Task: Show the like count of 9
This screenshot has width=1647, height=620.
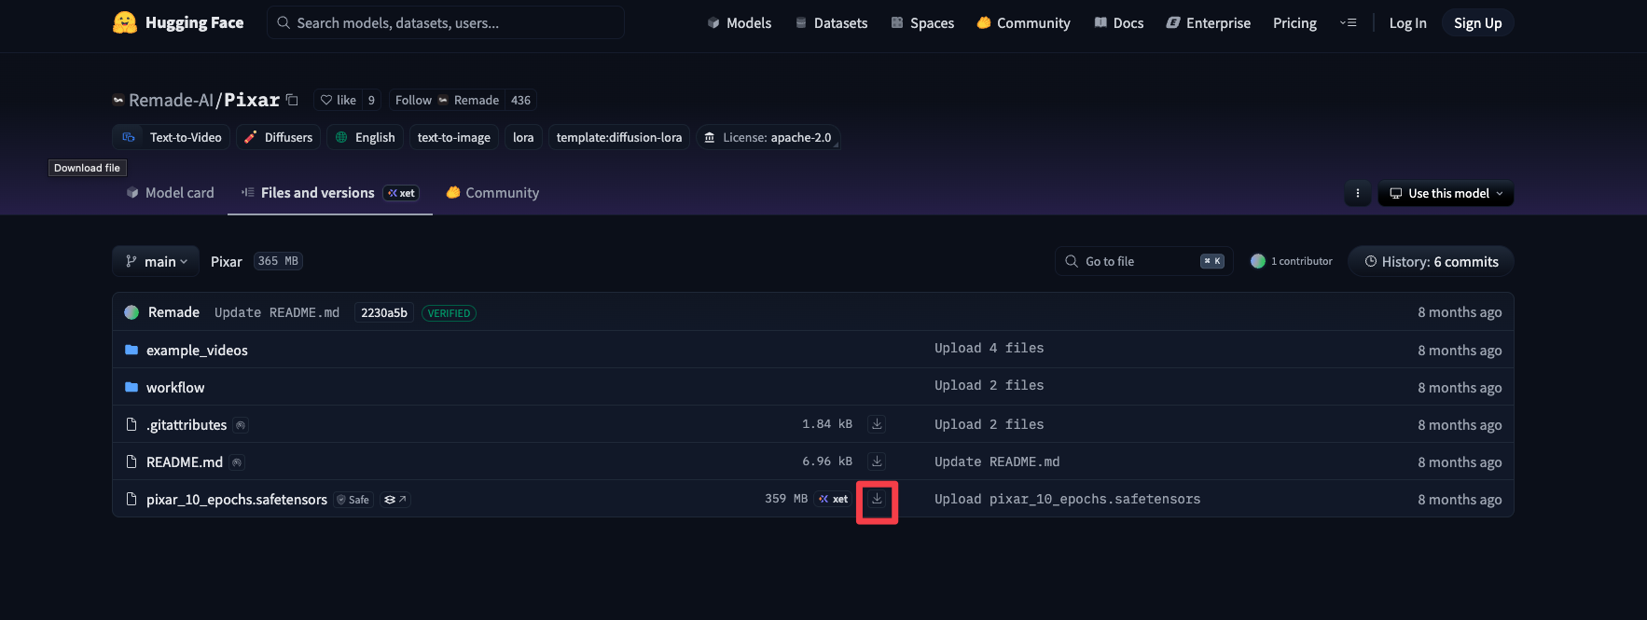Action: click(x=371, y=100)
